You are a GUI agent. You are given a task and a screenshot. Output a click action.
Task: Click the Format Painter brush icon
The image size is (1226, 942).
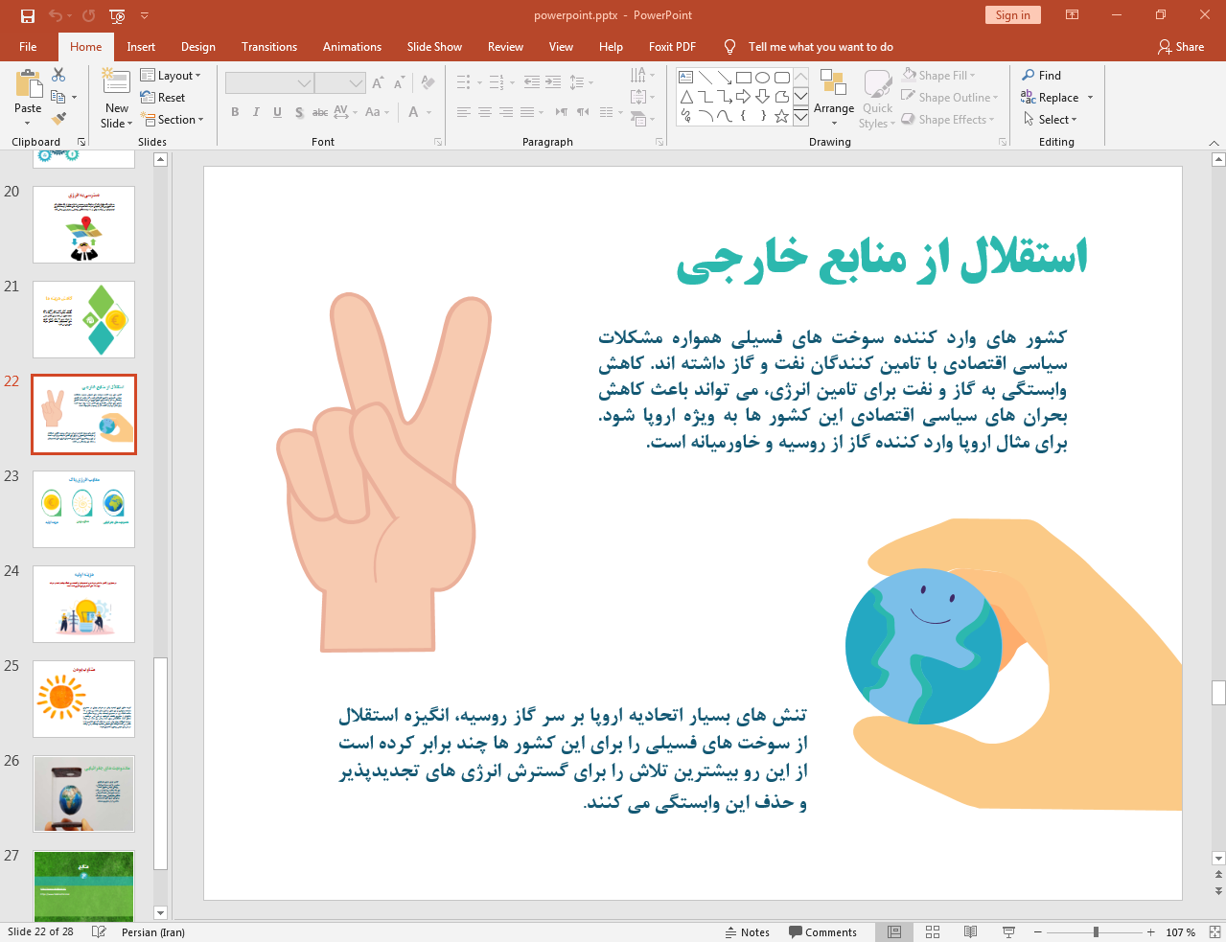coord(58,119)
